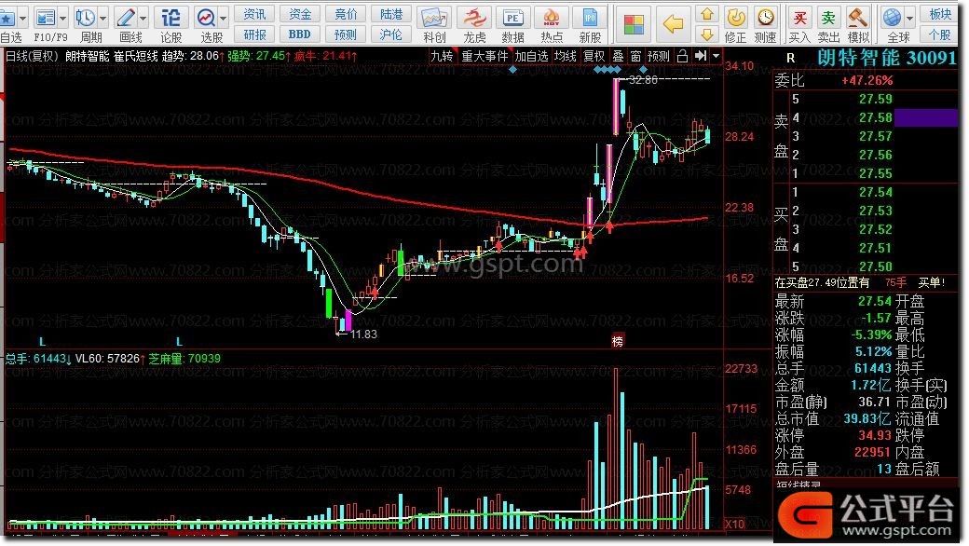Toggle the 均线 moving average option

coord(566,56)
